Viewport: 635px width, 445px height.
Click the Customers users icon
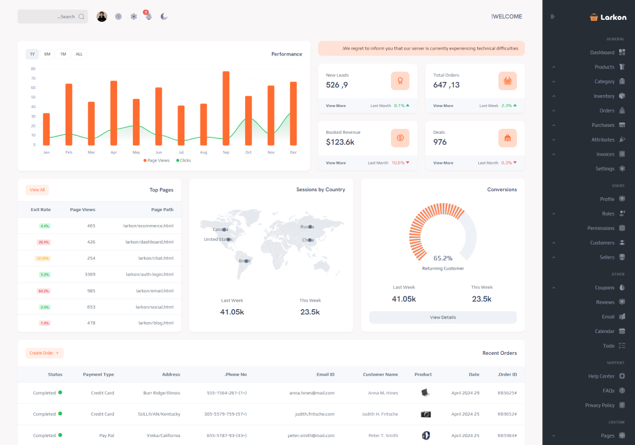[622, 243]
